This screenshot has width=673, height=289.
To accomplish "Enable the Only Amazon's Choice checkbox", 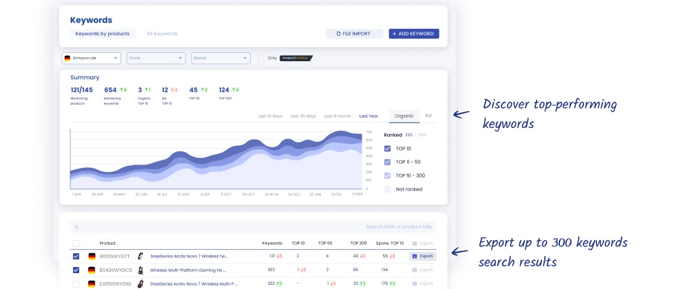I will coord(261,58).
